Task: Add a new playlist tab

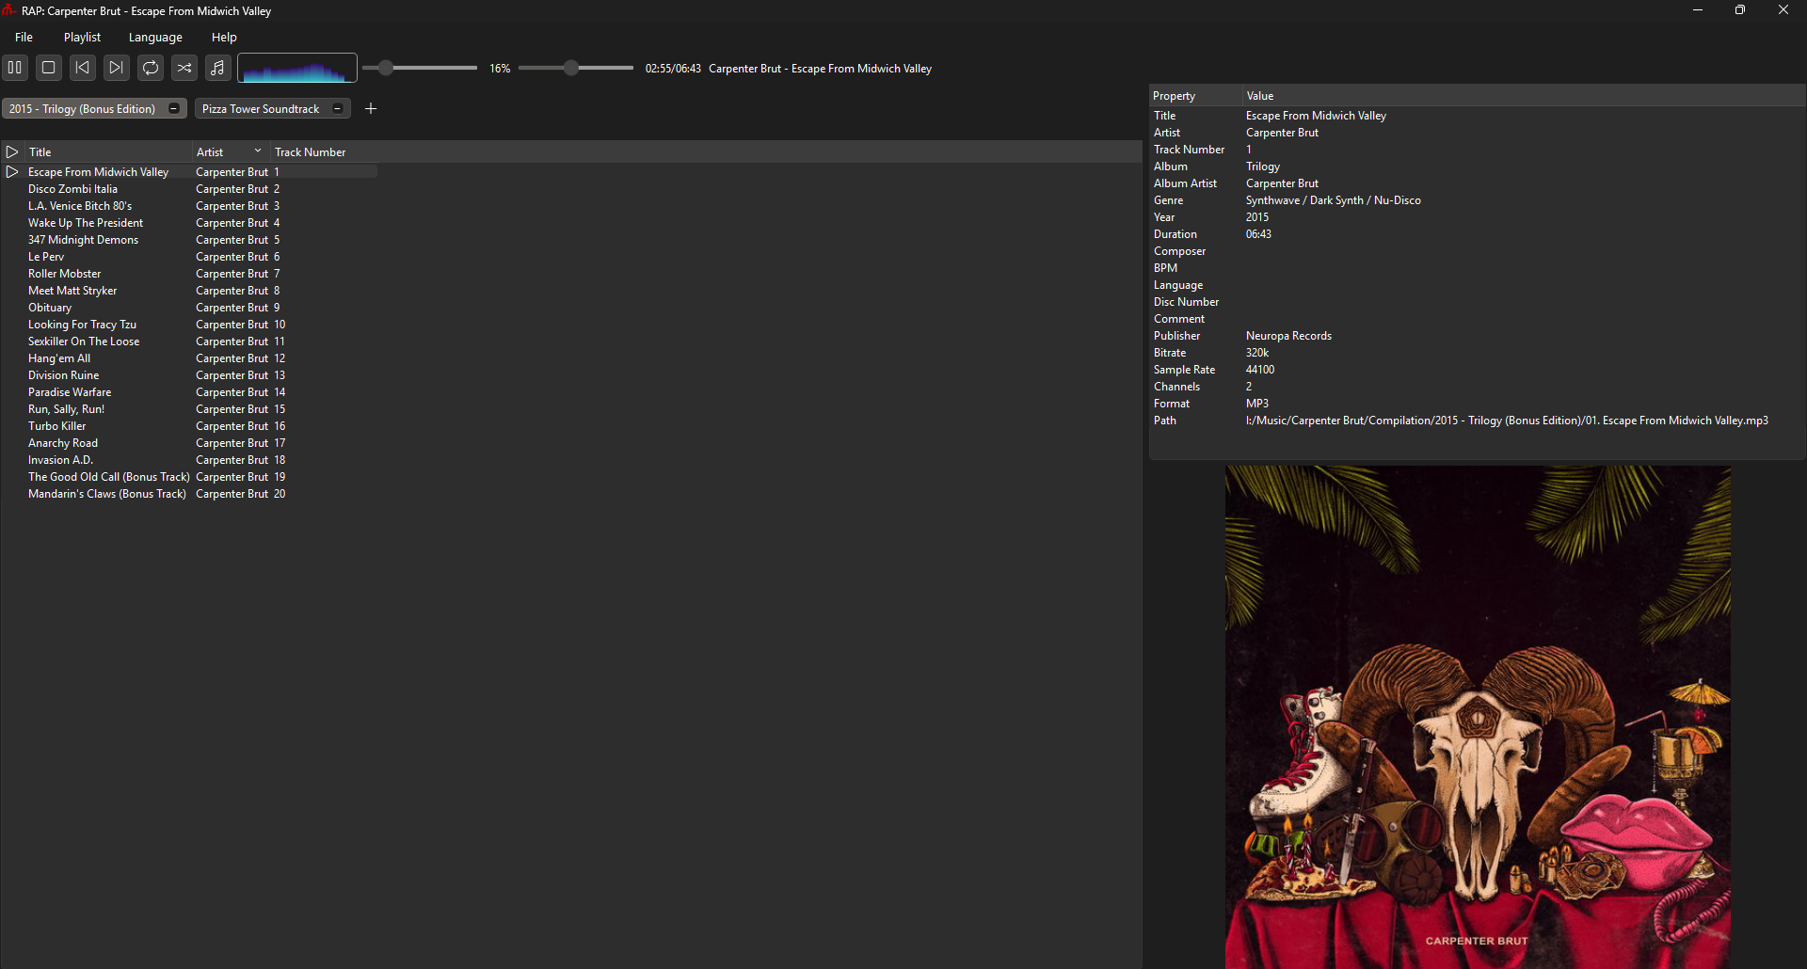Action: pyautogui.click(x=371, y=109)
